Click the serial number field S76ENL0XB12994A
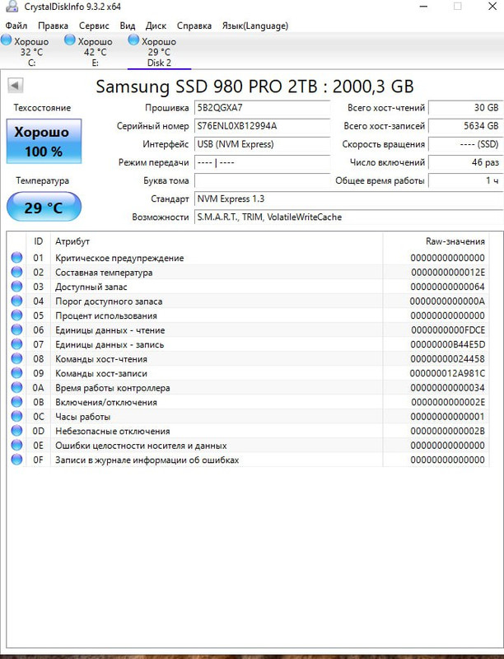Image resolution: width=504 pixels, height=659 pixels. [x=263, y=126]
